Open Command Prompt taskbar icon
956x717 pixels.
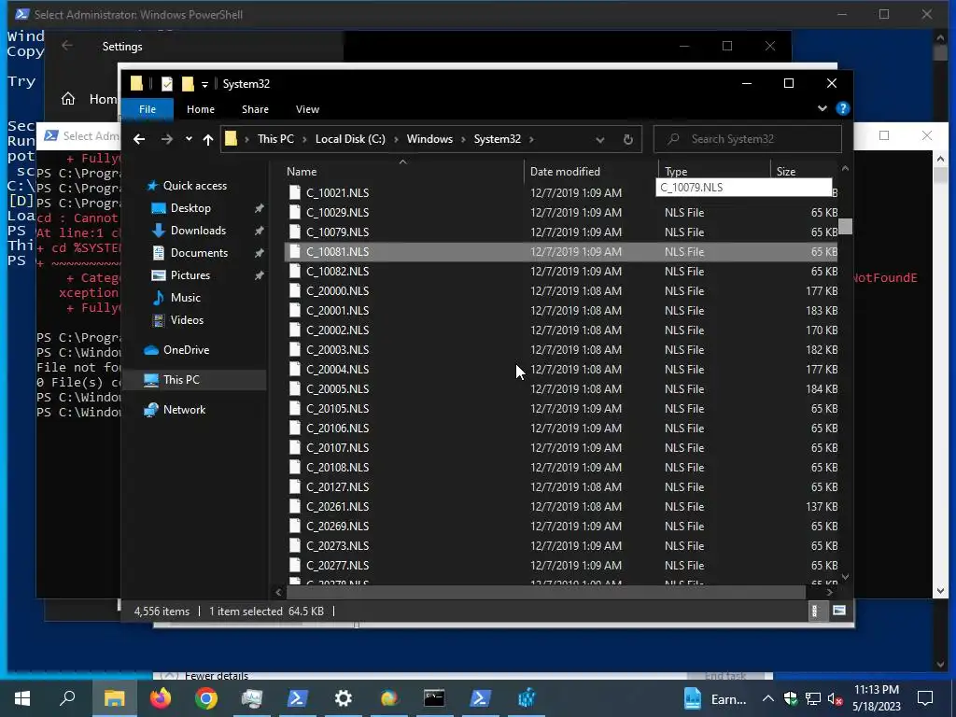coord(434,698)
